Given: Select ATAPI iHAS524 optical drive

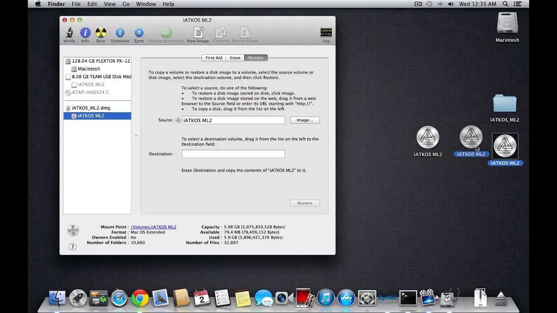Looking at the screenshot, I should [x=97, y=92].
